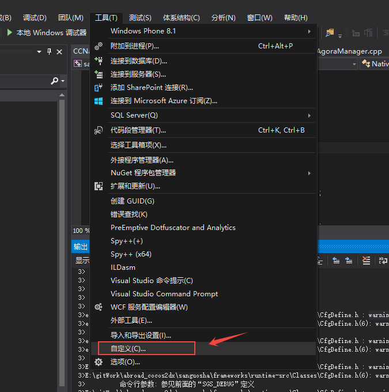Click the connect-to-database plug icon
This screenshot has height=392, width=389.
pos(99,61)
